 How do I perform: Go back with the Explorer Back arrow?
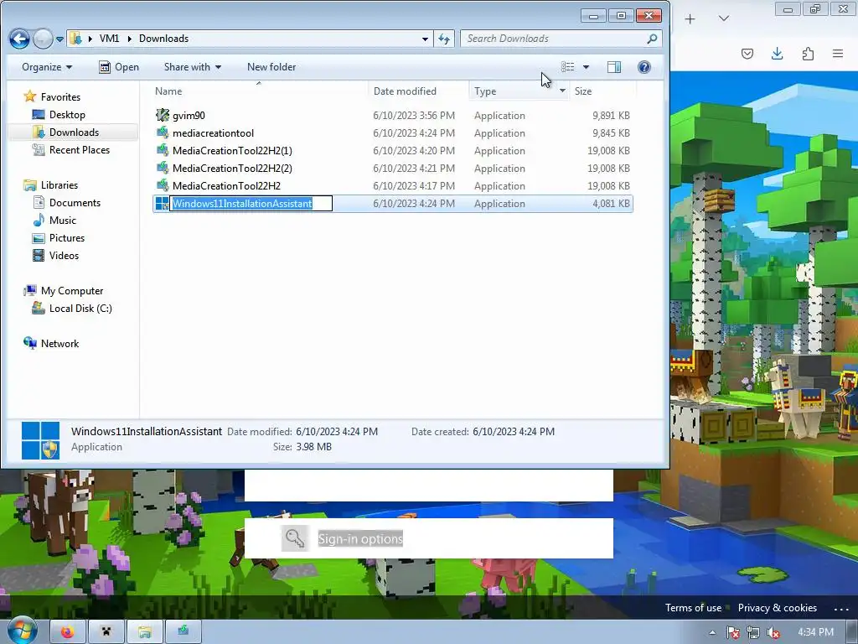(x=19, y=39)
